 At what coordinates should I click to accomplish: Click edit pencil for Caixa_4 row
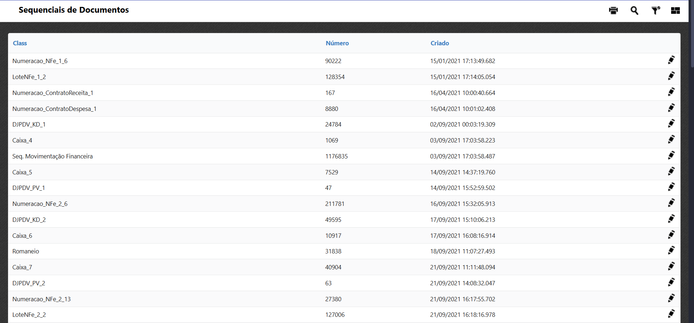tap(671, 140)
